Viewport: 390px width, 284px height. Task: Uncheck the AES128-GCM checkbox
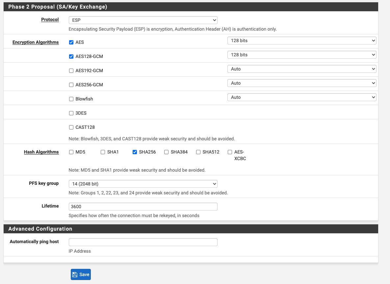tap(71, 56)
